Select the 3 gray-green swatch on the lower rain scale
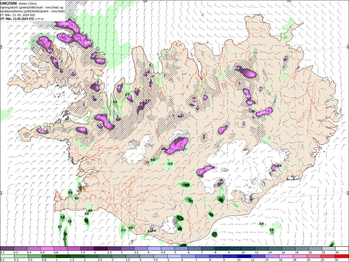The image size is (349, 262). [119, 256]
